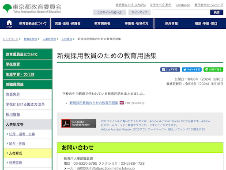Screen dimensions: 226x170
Task: Click the chevron beside 任用・選考・公募
Action: coord(7,134)
